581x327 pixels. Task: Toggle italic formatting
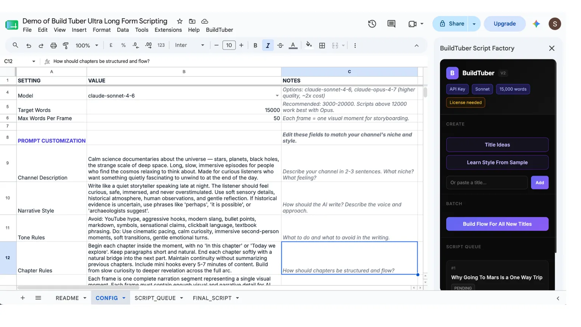tap(268, 45)
